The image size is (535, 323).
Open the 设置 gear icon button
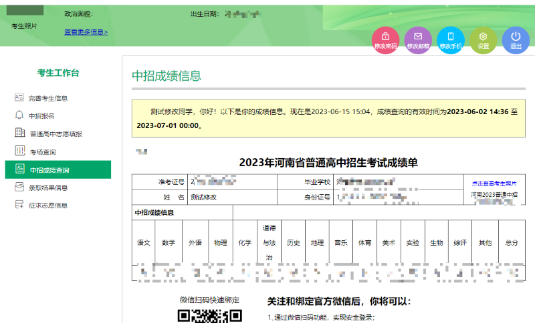point(483,41)
